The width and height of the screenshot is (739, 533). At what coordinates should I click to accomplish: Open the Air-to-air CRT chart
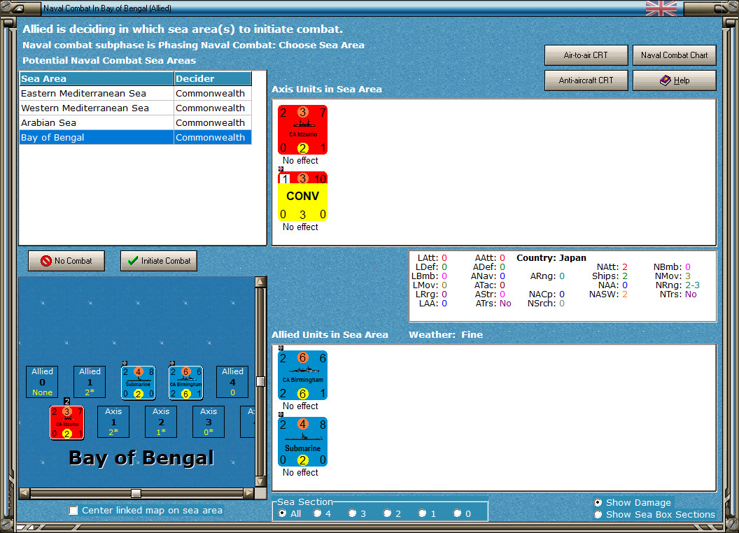click(x=586, y=55)
